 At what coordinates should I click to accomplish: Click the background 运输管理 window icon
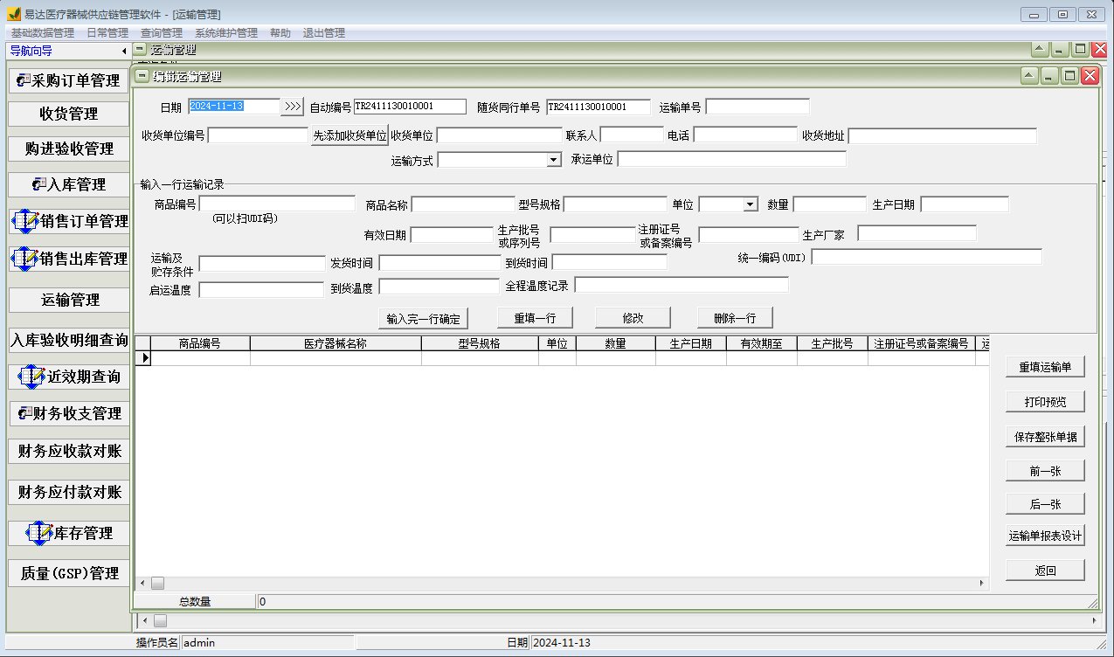pos(140,50)
